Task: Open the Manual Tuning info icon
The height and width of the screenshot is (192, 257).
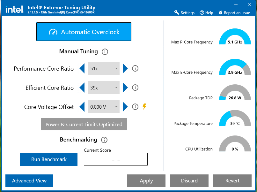Action: 105,52
